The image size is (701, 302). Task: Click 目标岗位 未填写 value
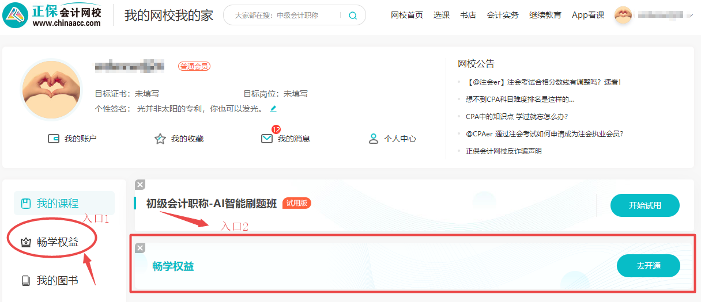(296, 94)
